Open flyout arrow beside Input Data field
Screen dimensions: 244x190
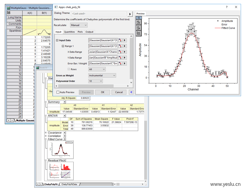(125, 40)
